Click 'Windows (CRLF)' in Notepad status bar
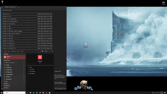 click(x=60, y=89)
